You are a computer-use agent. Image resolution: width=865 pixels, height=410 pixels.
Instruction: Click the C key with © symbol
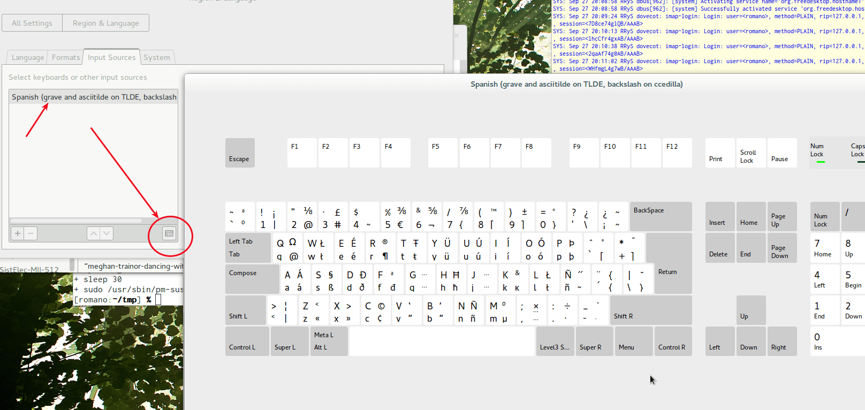coord(375,310)
